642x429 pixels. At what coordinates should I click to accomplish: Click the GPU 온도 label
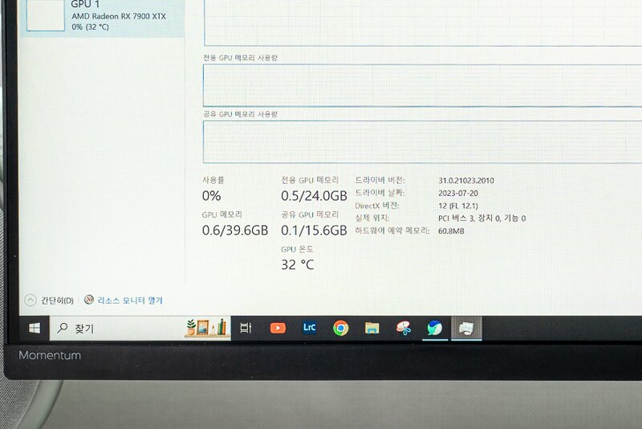[297, 249]
